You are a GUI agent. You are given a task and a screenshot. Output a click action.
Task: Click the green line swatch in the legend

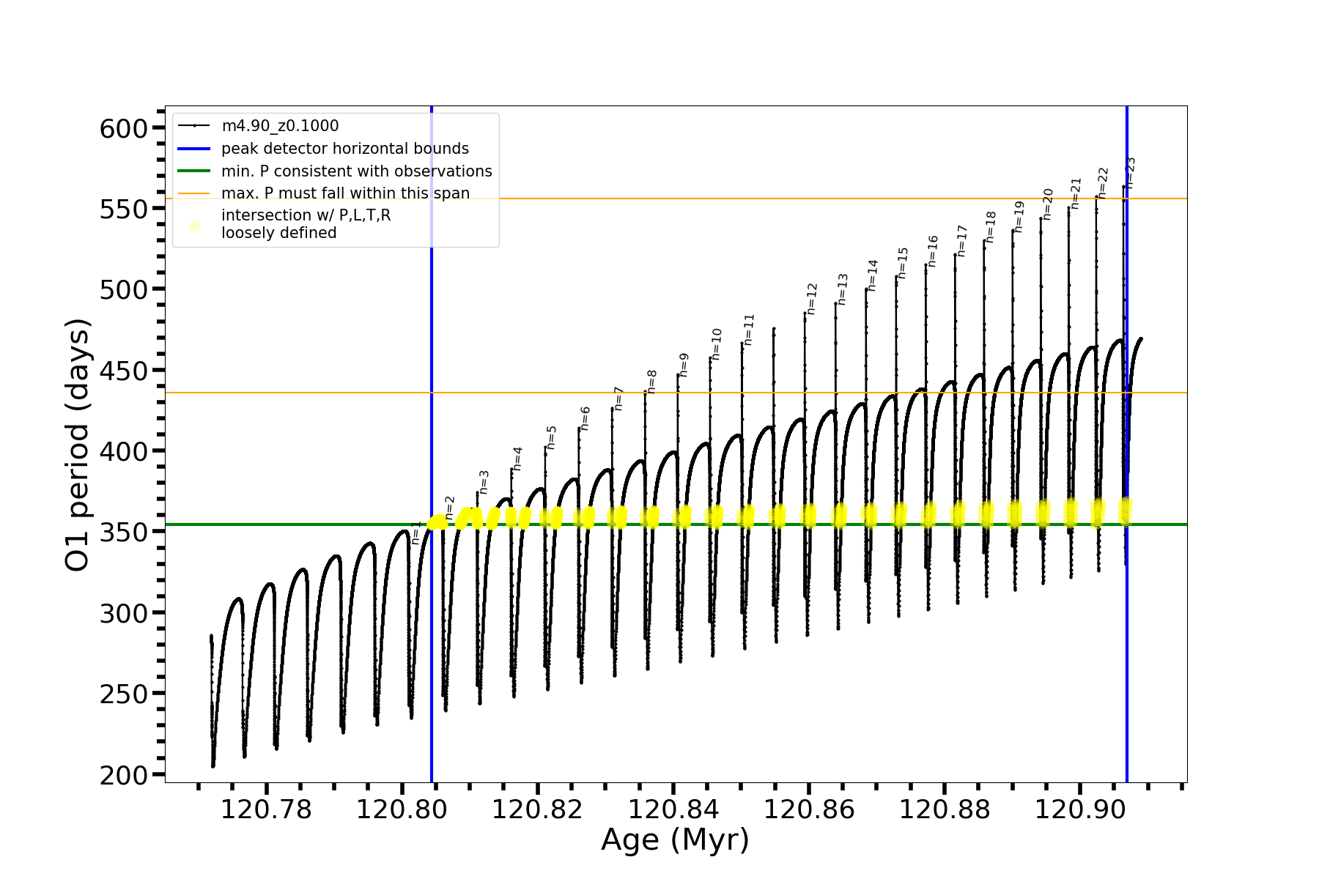194,171
